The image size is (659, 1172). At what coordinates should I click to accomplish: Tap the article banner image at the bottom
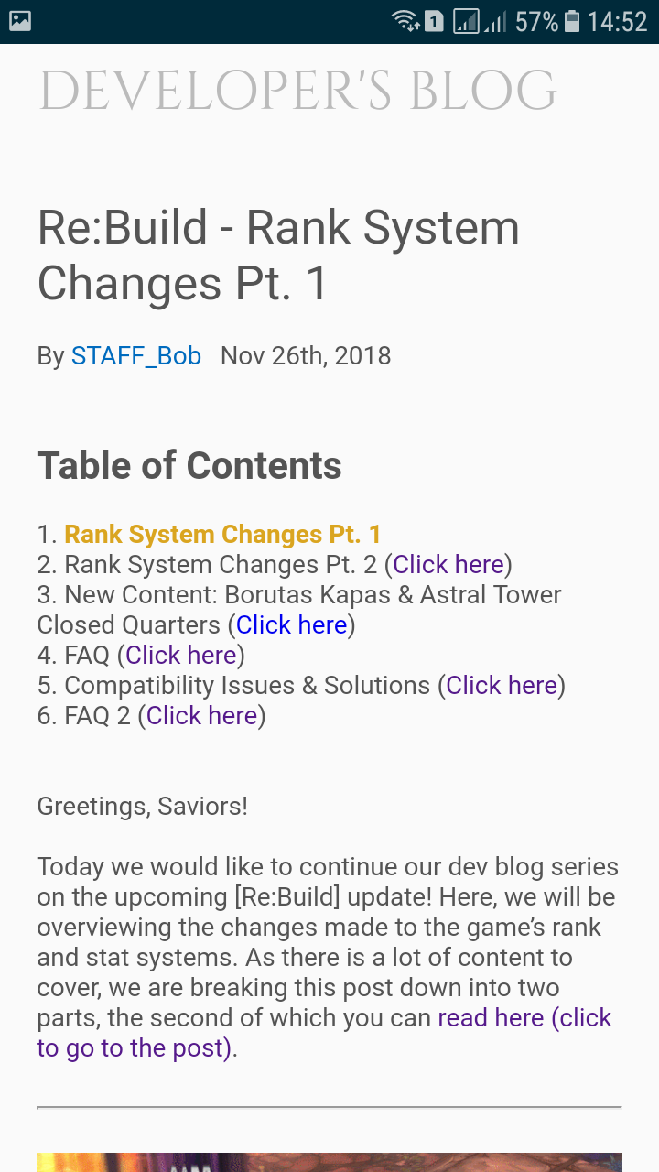329,1161
